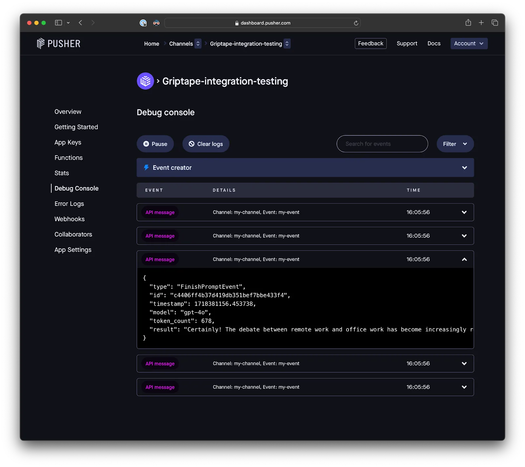The height and width of the screenshot is (467, 525).
Task: Click the Share icon in Safari toolbar
Action: 468,22
